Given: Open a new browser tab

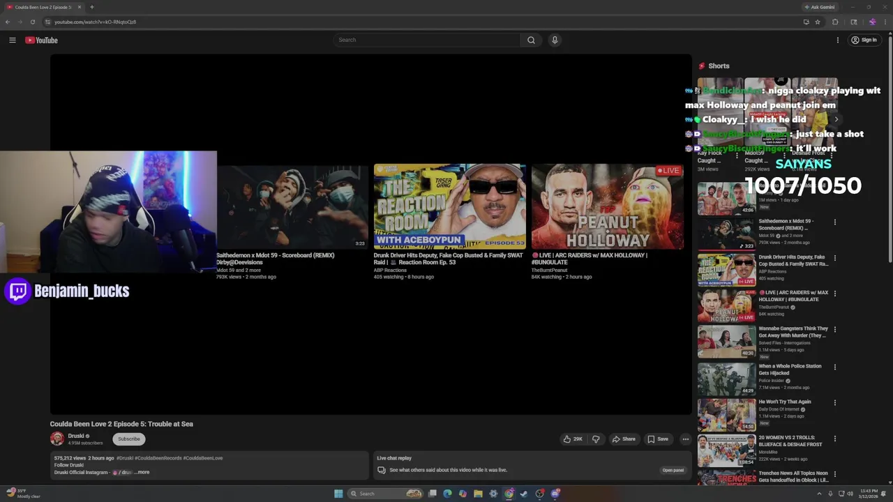Looking at the screenshot, I should (91, 7).
